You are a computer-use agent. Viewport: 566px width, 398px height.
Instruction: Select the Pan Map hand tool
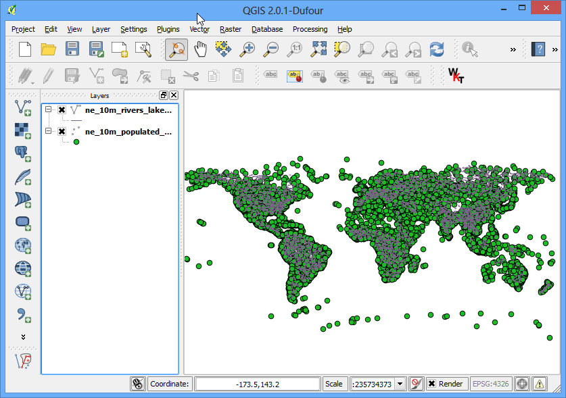click(200, 49)
